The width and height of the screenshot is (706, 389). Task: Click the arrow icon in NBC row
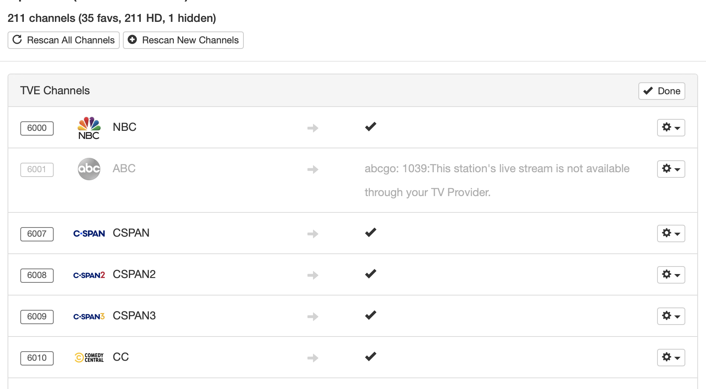pos(313,128)
